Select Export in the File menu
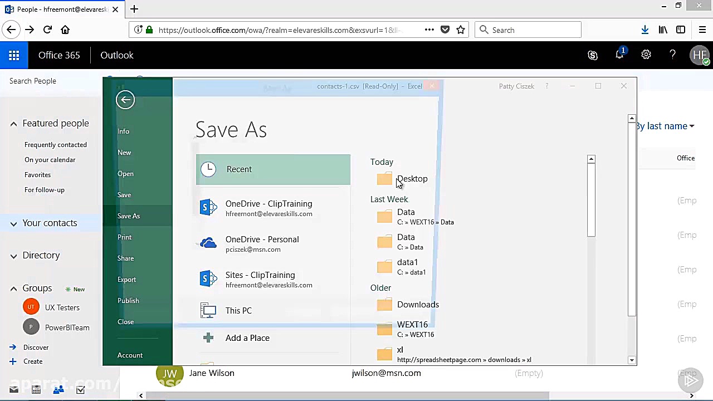The width and height of the screenshot is (713, 401). (126, 279)
